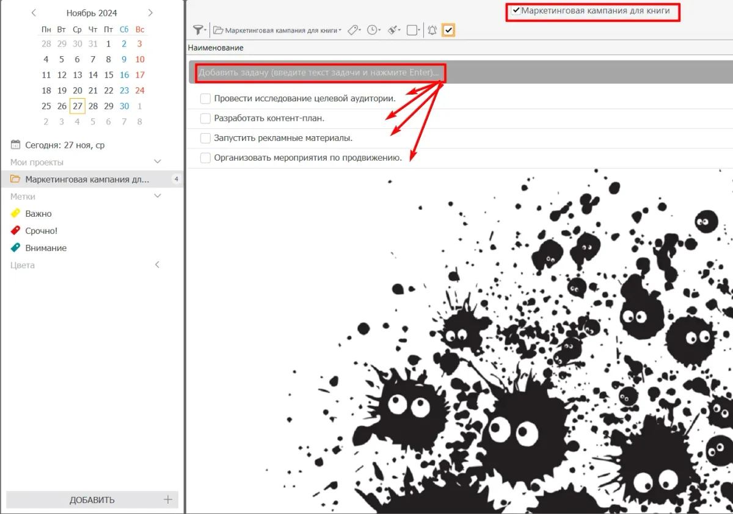
Task: Click the paint brush icon in toolbar
Action: pyautogui.click(x=393, y=30)
